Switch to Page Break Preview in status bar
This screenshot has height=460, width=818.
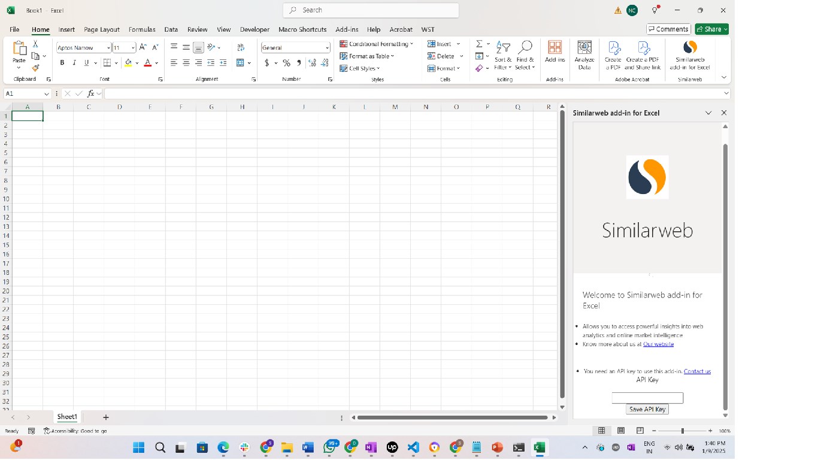(640, 431)
